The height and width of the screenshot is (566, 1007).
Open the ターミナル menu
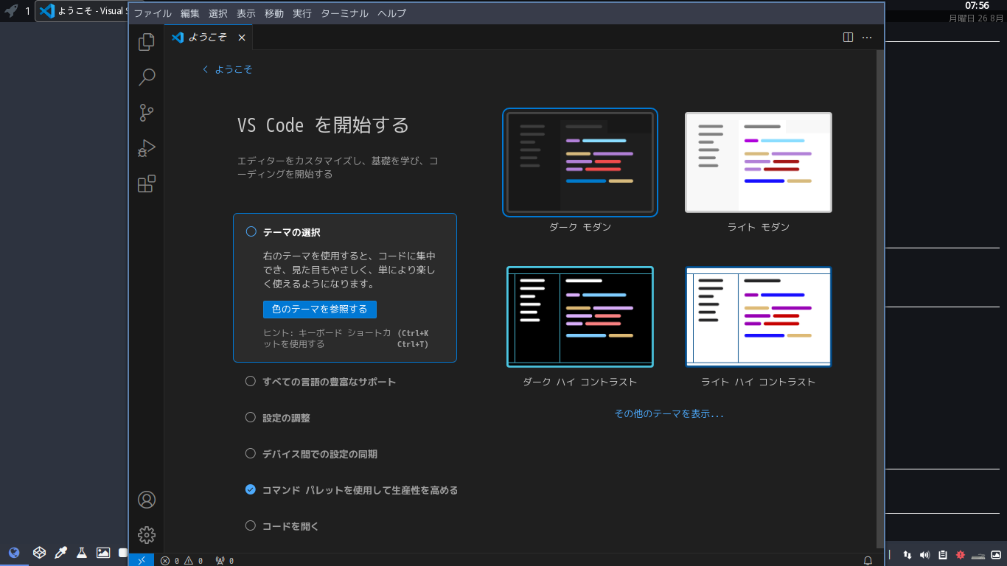(344, 13)
